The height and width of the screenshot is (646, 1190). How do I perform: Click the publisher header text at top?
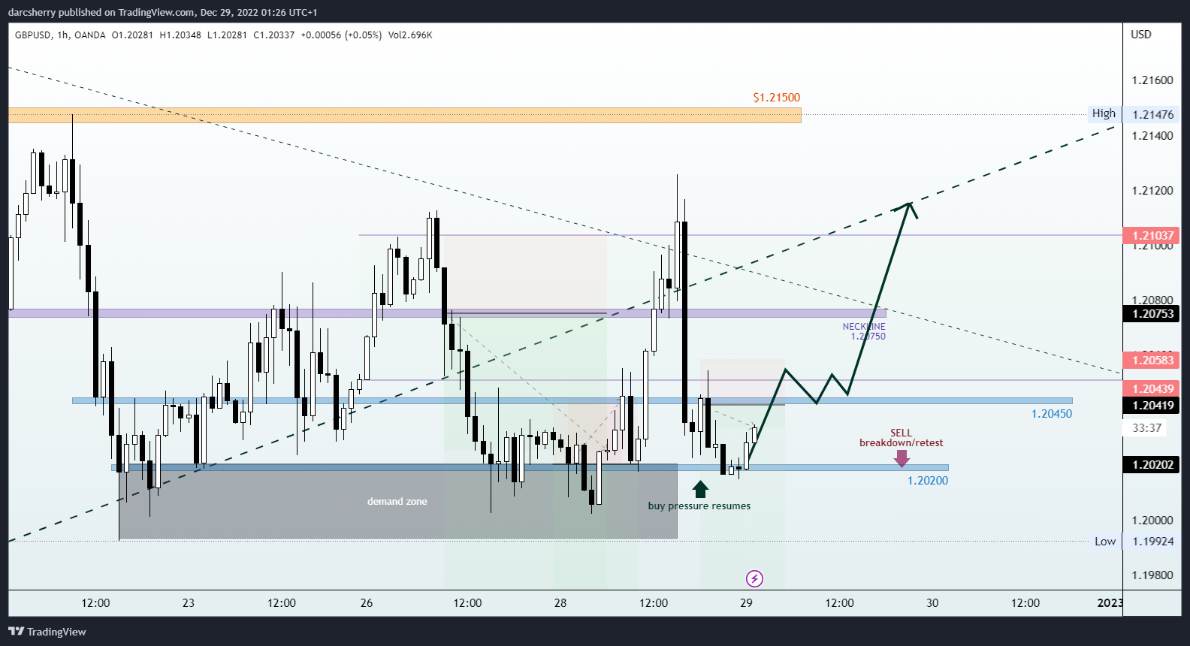[163, 12]
